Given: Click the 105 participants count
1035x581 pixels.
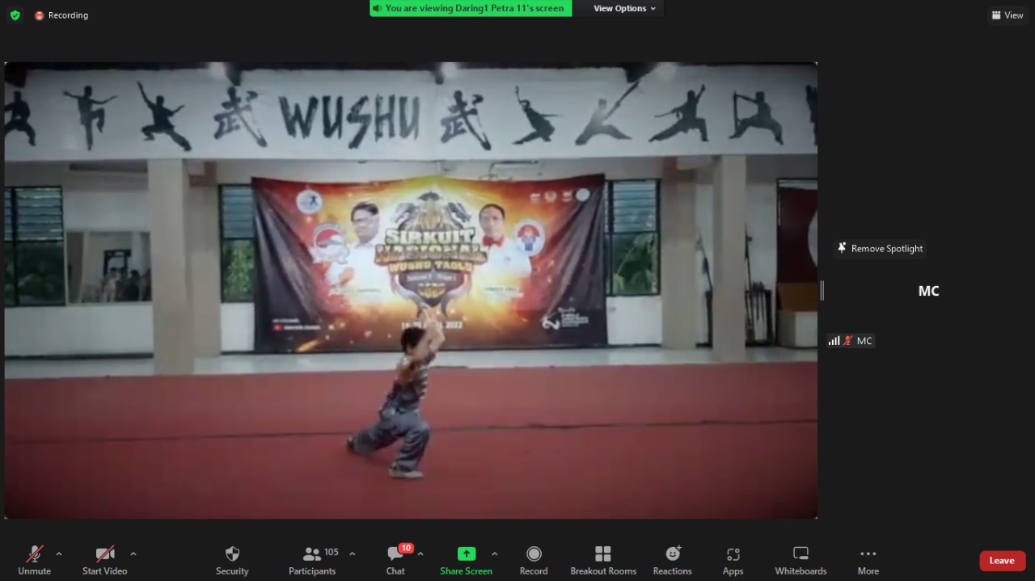Looking at the screenshot, I should (x=332, y=552).
